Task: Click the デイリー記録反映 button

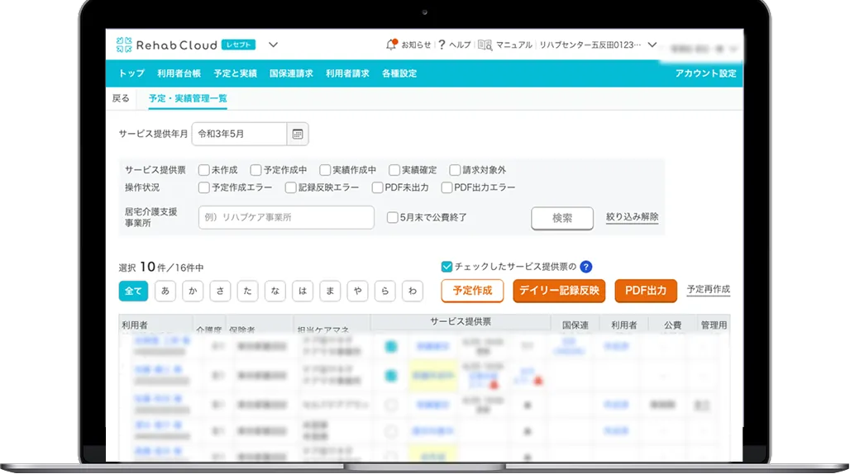Action: 559,292
